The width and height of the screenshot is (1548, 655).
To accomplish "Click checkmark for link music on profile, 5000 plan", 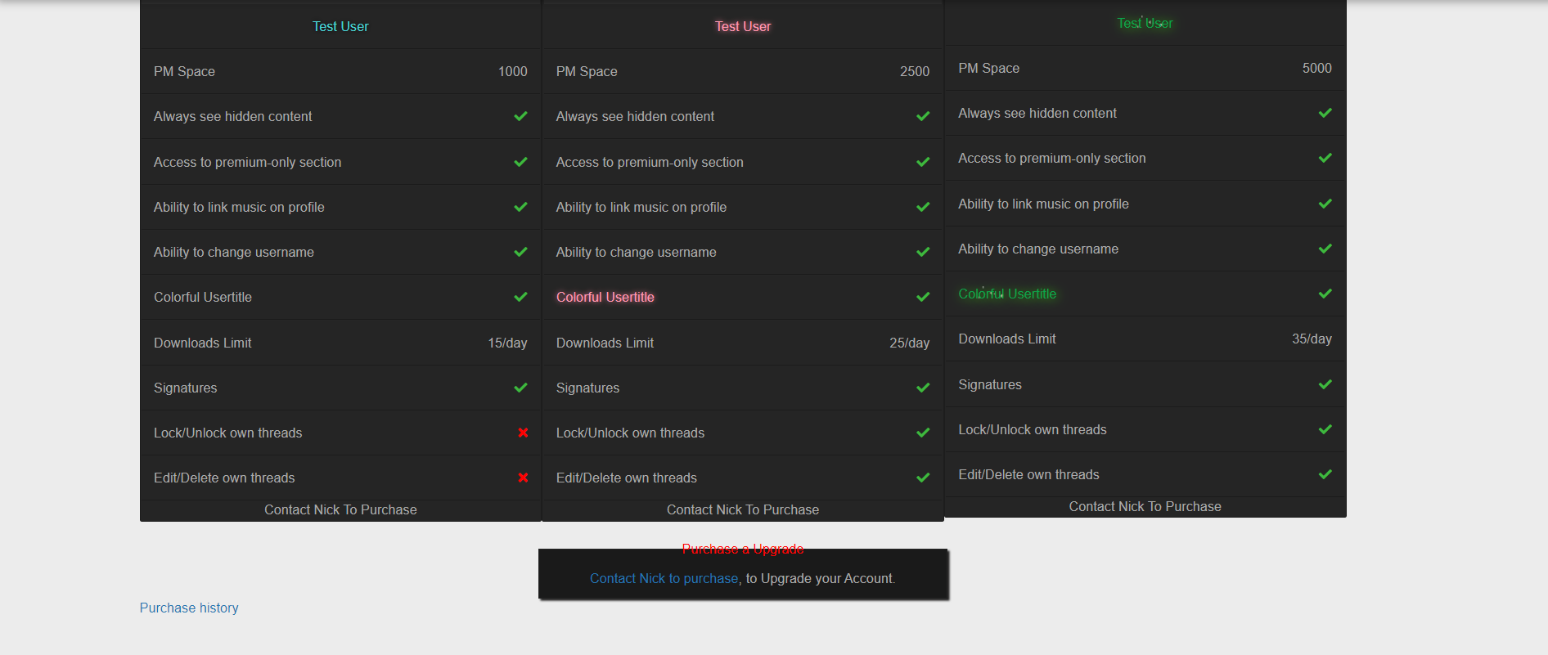I will 1325,204.
